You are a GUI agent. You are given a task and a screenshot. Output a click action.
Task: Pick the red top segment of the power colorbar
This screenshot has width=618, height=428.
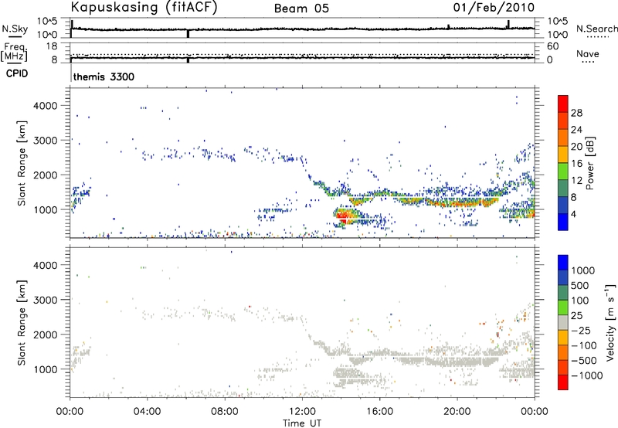pyautogui.click(x=563, y=104)
